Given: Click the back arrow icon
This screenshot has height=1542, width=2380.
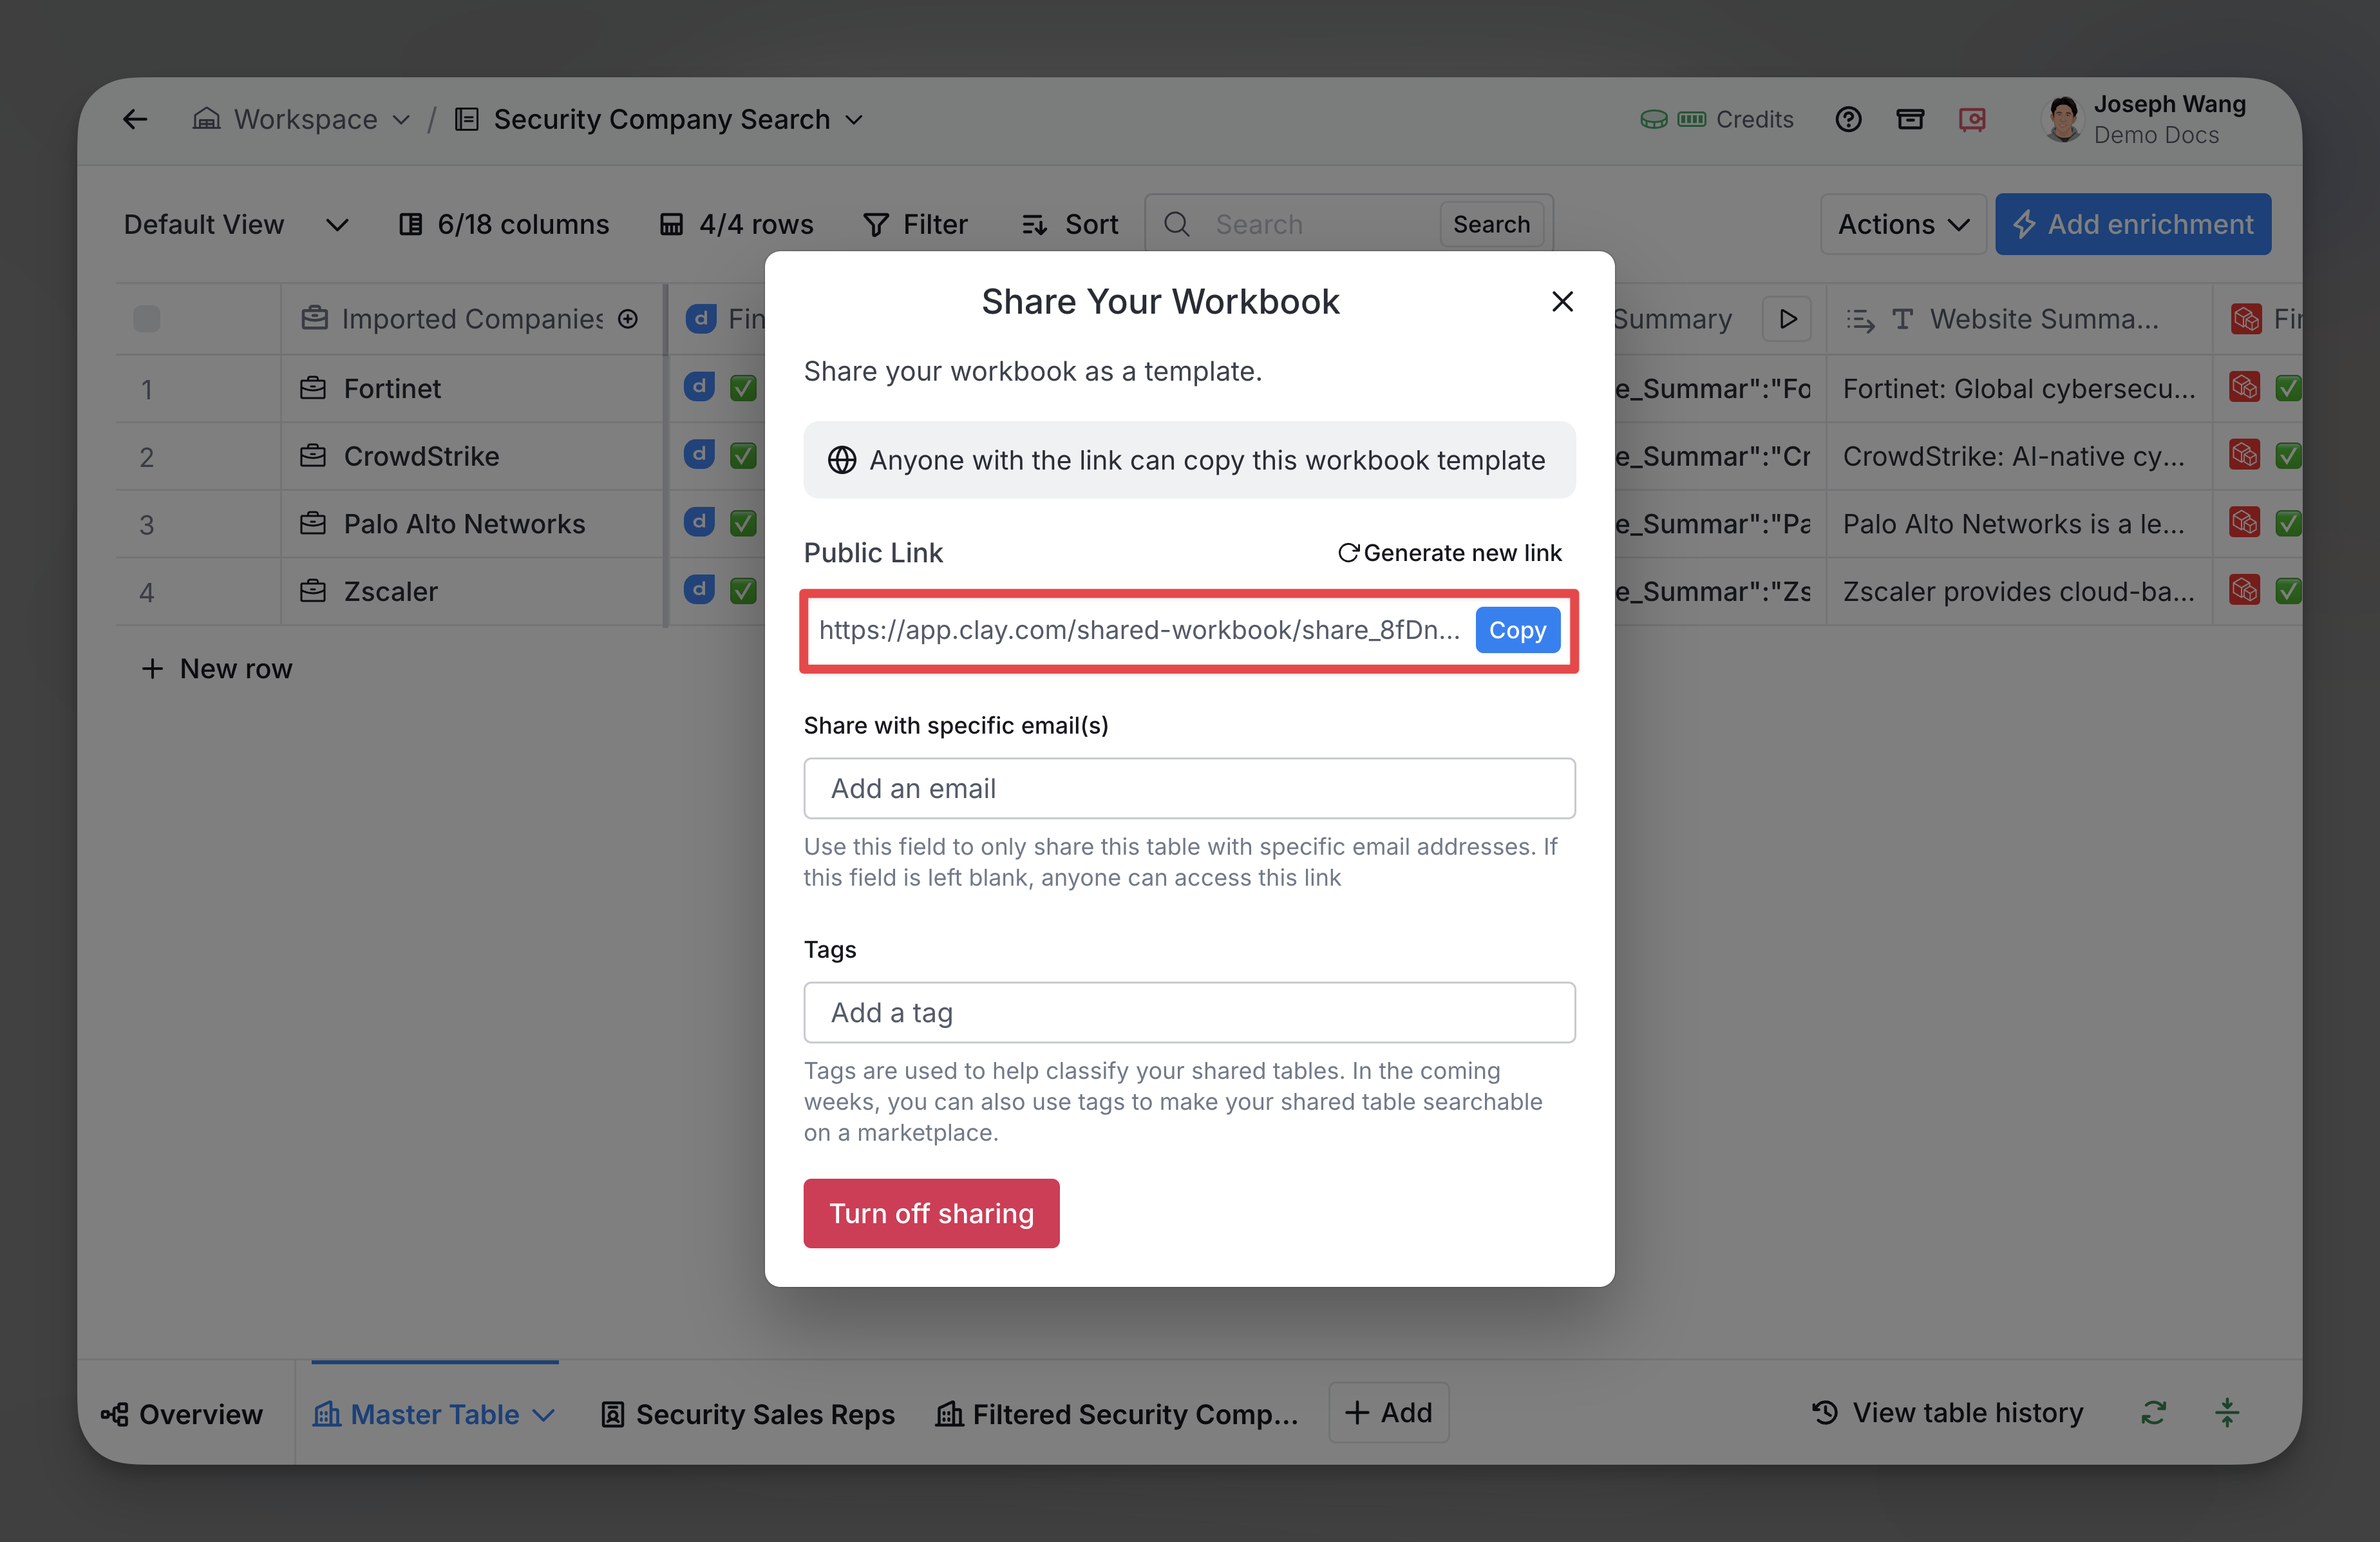Looking at the screenshot, I should point(135,120).
